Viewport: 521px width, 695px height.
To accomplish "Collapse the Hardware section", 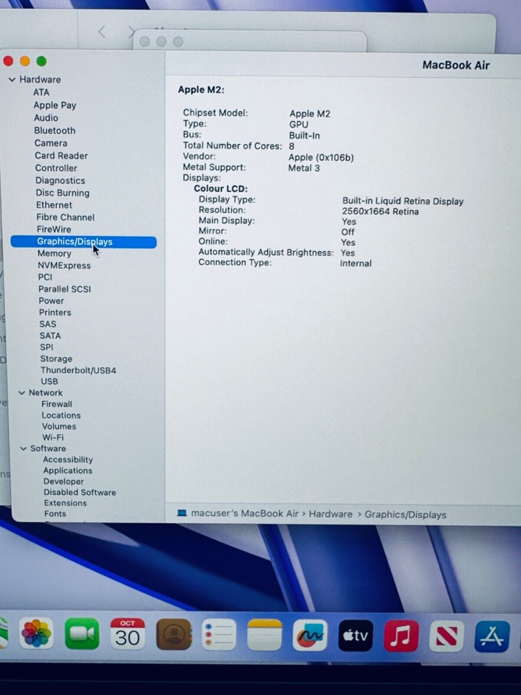I will point(12,79).
